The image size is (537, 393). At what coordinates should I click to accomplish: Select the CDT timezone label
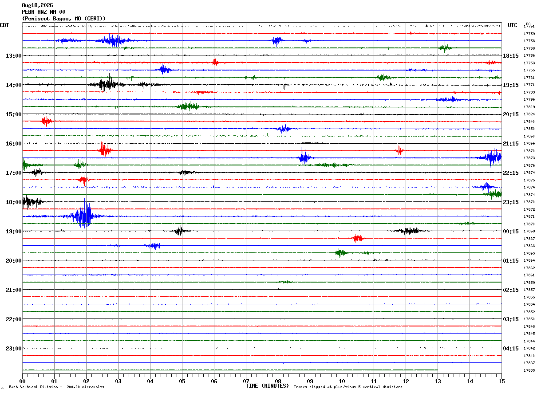pyautogui.click(x=4, y=25)
